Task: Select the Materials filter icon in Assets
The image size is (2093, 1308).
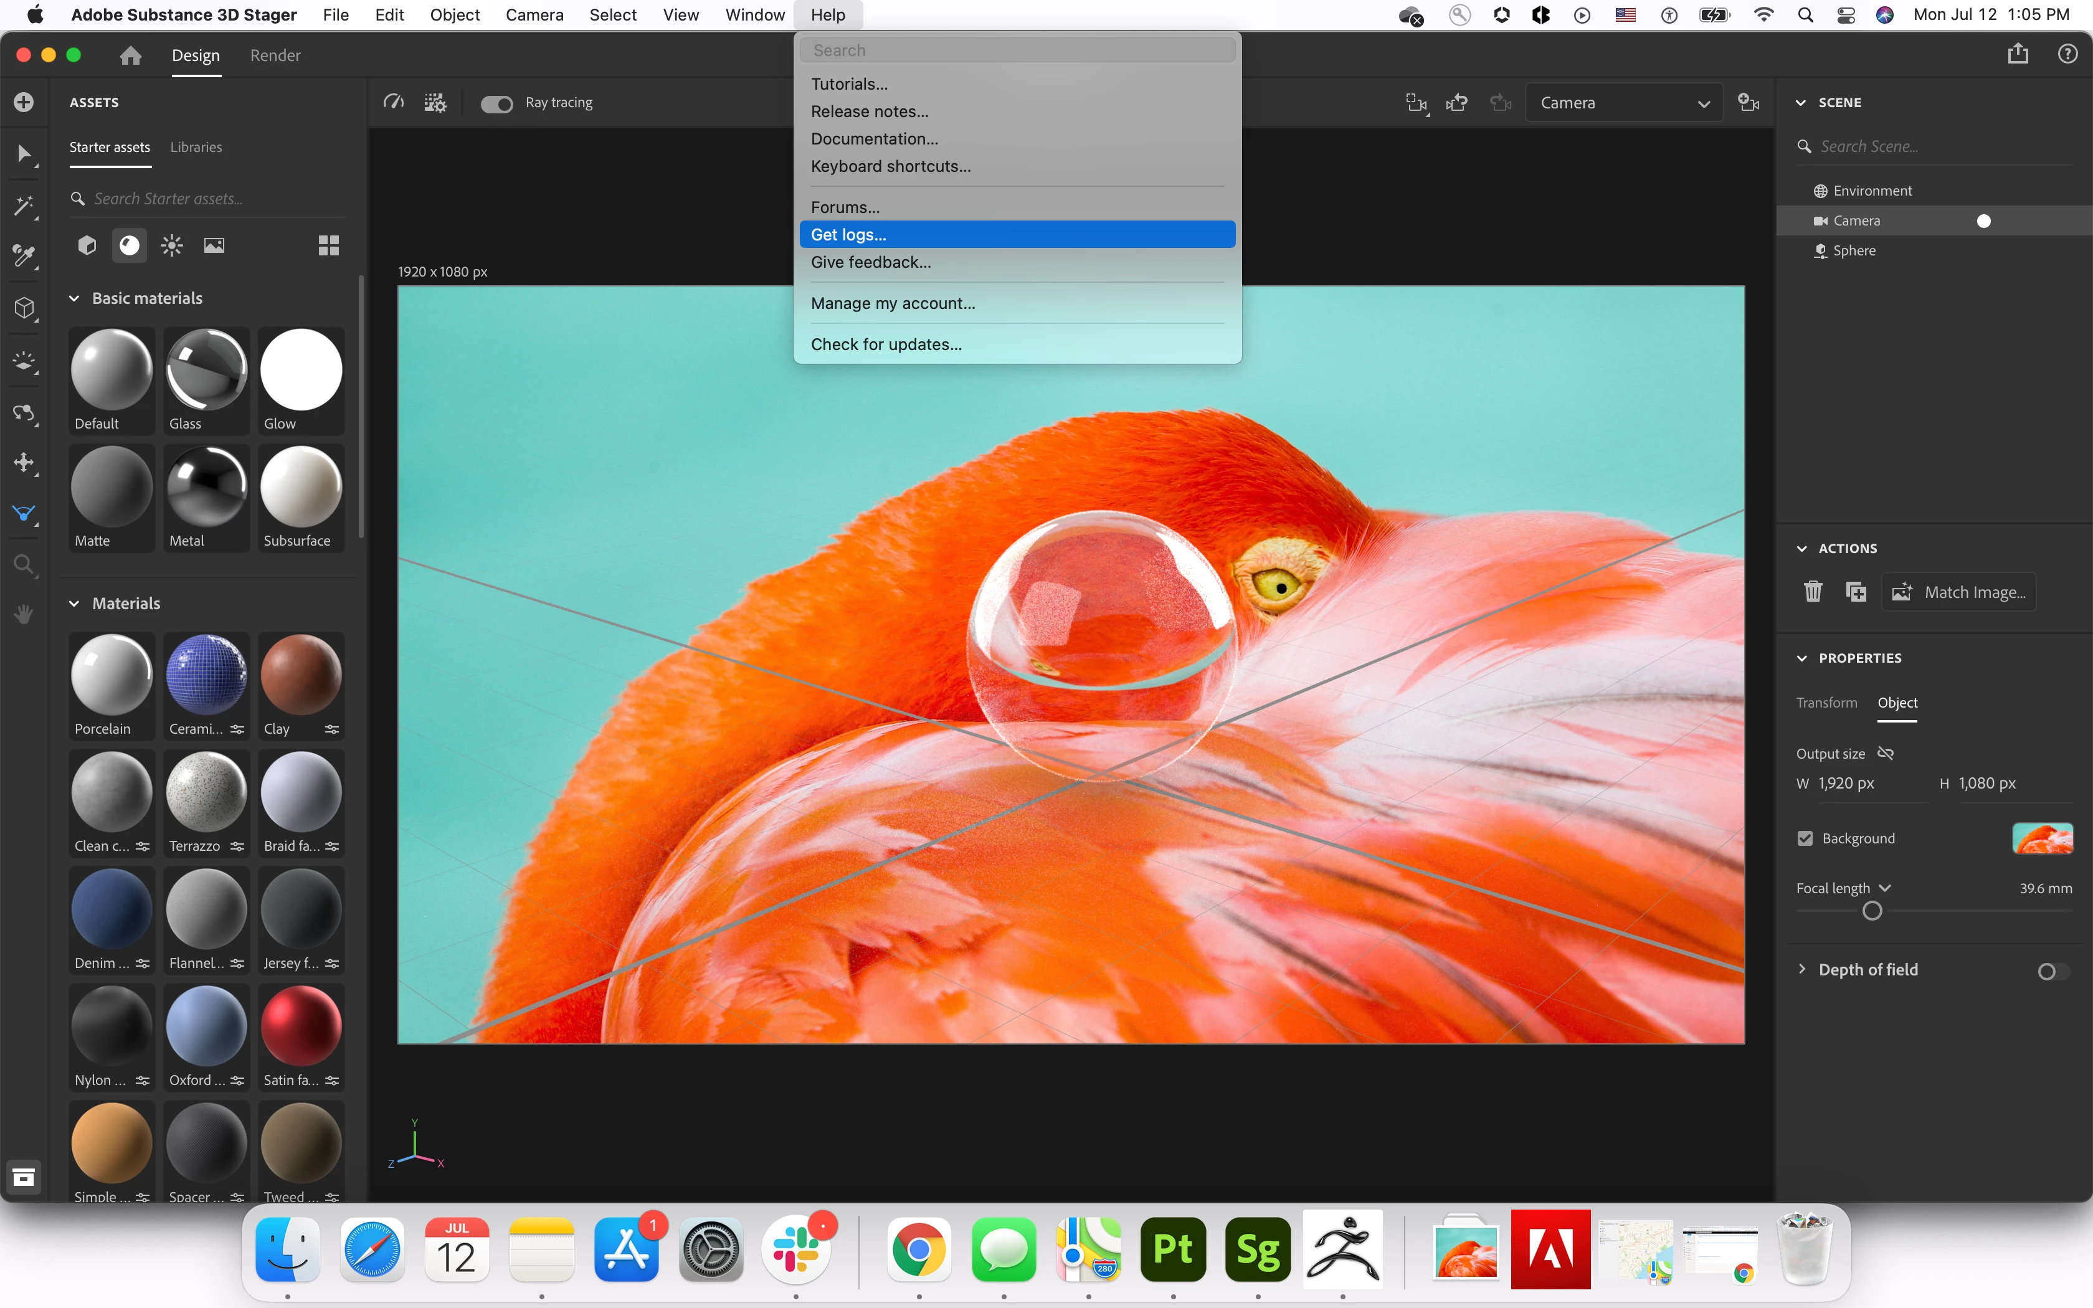Action: point(129,245)
